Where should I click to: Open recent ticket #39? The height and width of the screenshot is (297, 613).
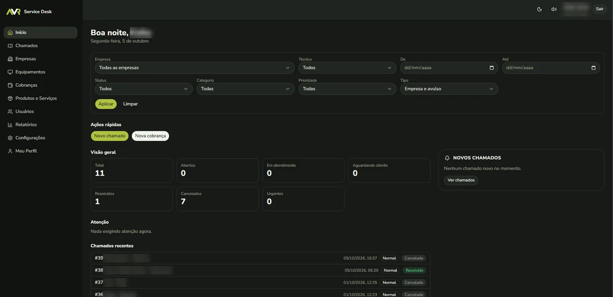(261, 258)
